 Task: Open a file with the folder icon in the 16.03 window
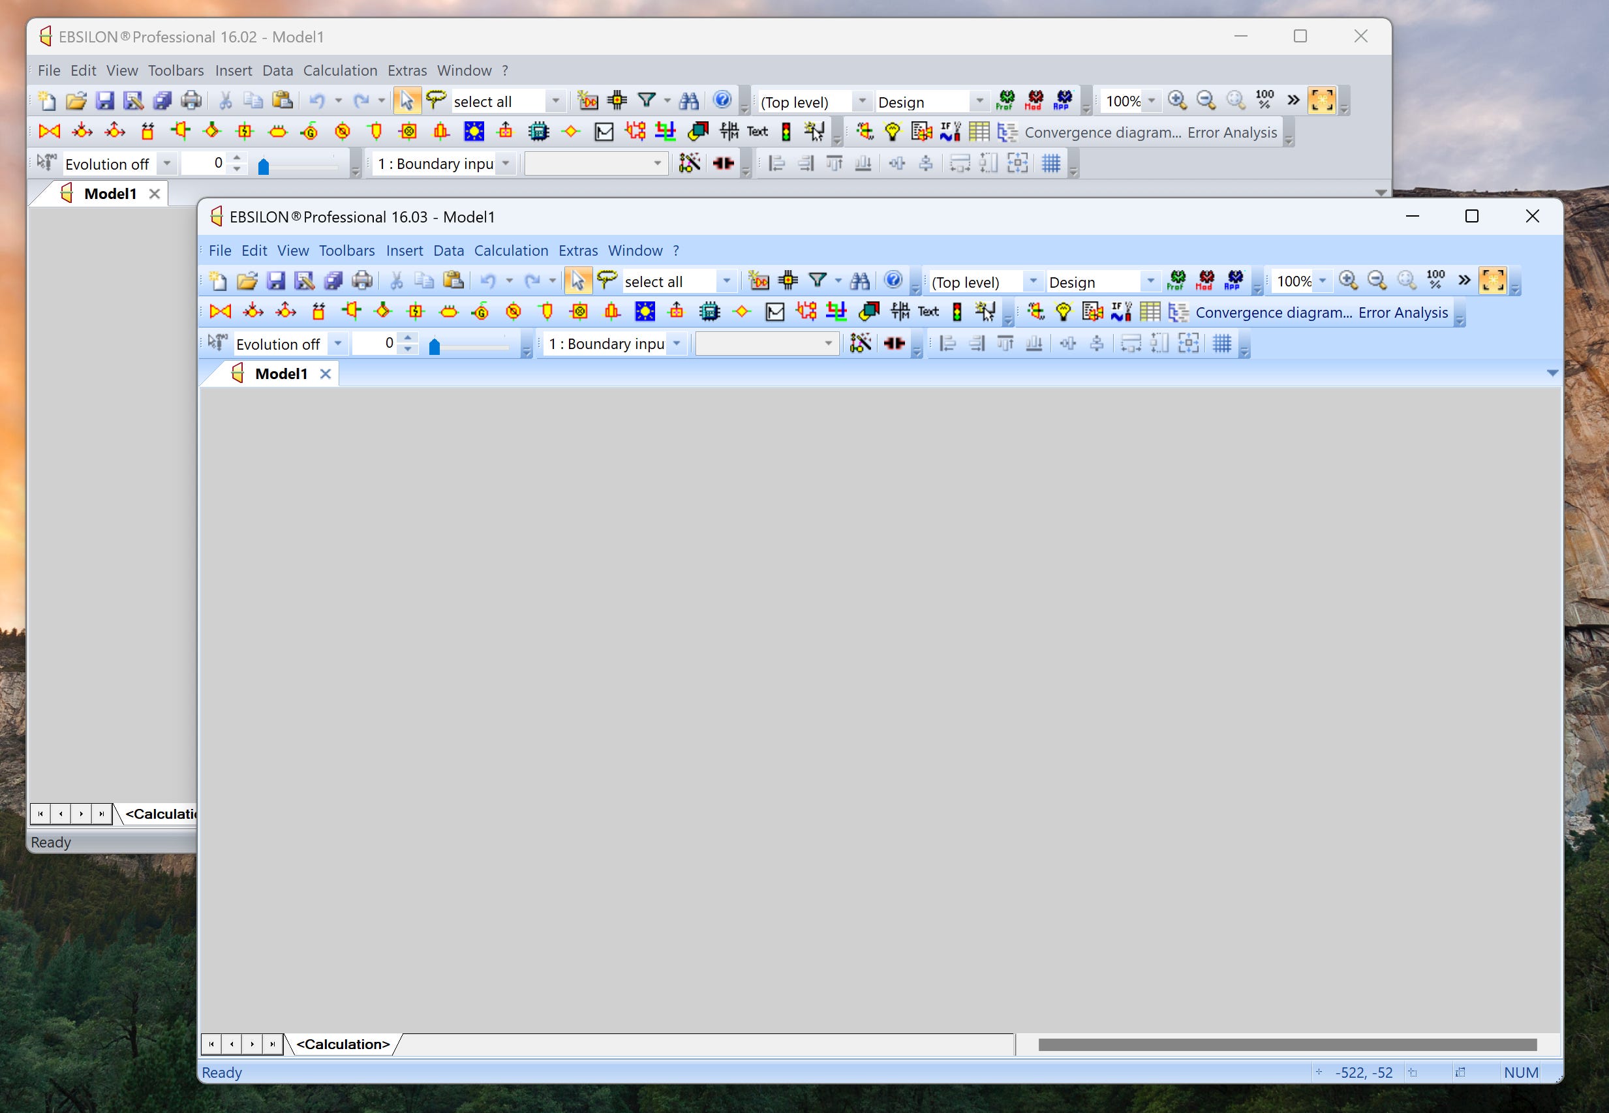coord(247,281)
